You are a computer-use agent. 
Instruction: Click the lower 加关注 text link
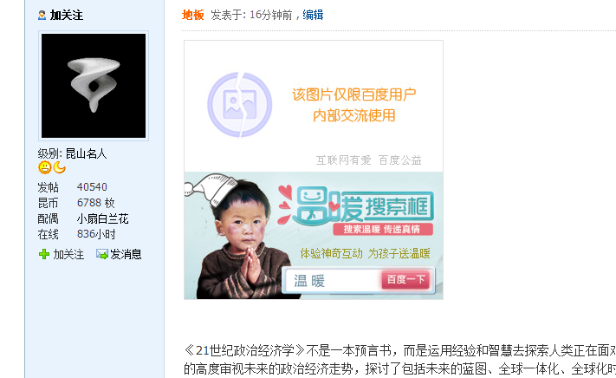point(68,255)
